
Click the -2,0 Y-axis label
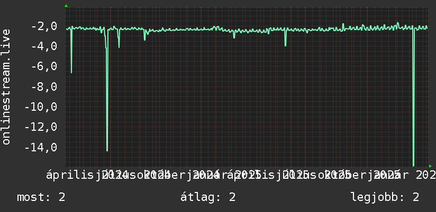click(x=44, y=26)
